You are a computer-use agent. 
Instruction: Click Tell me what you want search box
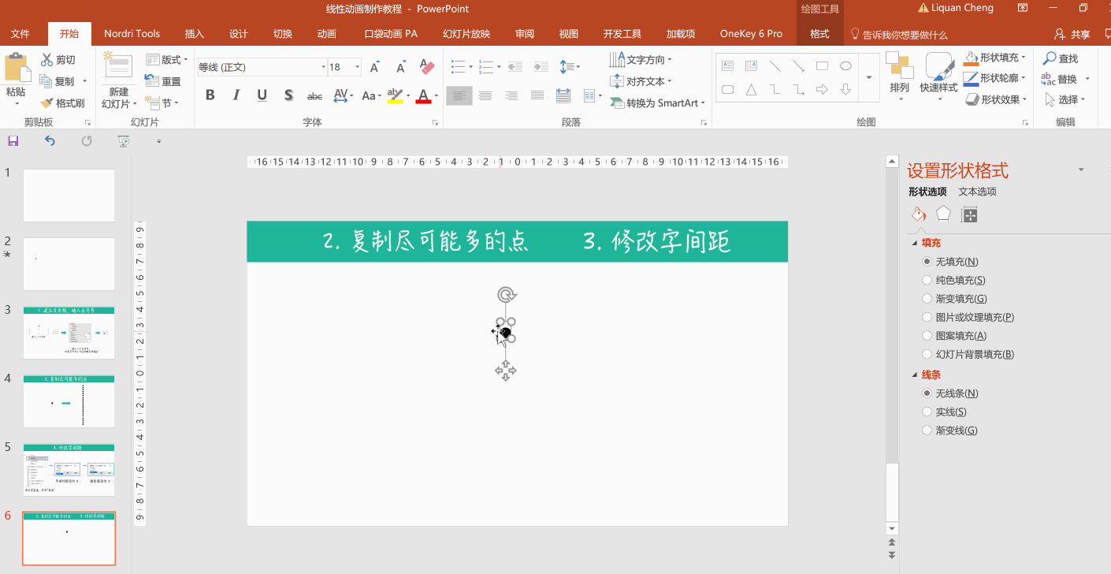pos(899,35)
